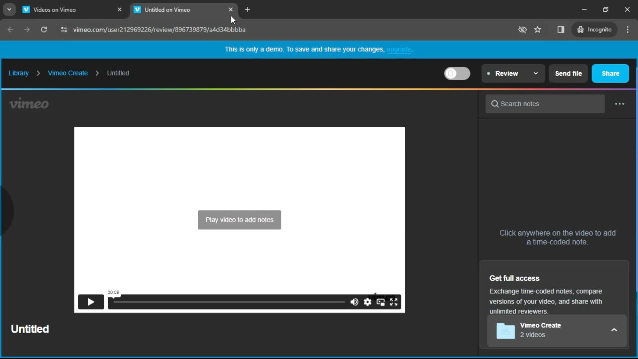
Task: Click the Vimeo Create folder icon
Action: click(505, 330)
